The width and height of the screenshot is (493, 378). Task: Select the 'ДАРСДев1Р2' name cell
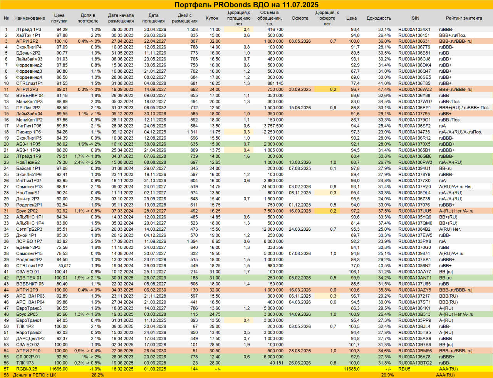pyautogui.click(x=30, y=339)
